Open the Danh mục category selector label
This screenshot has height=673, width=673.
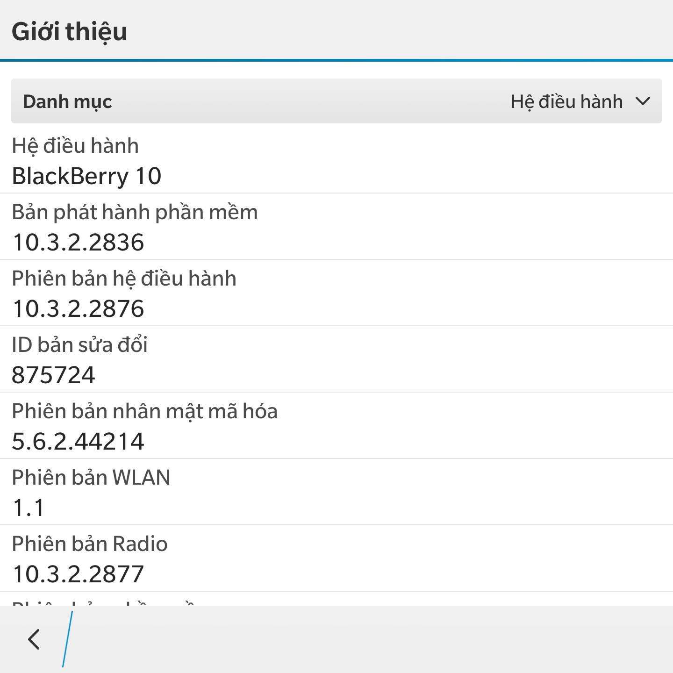click(x=68, y=101)
